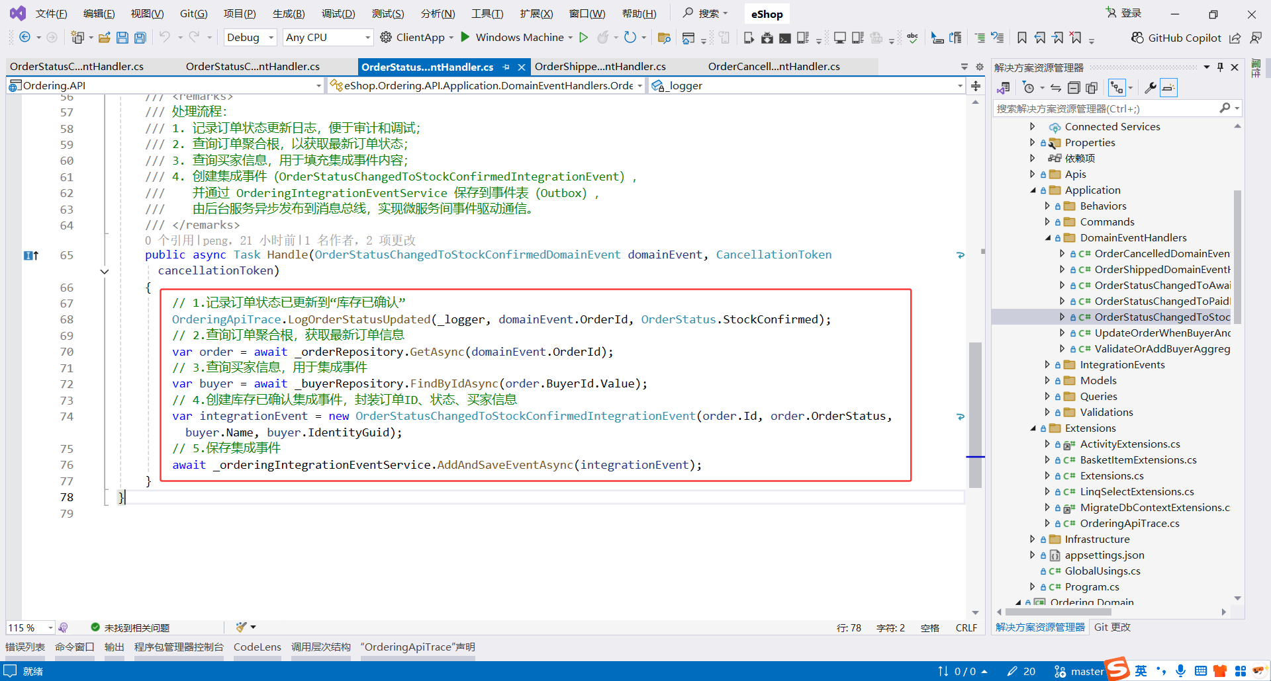Open the Debug configuration dropdown
1271x681 pixels.
[x=250, y=38]
